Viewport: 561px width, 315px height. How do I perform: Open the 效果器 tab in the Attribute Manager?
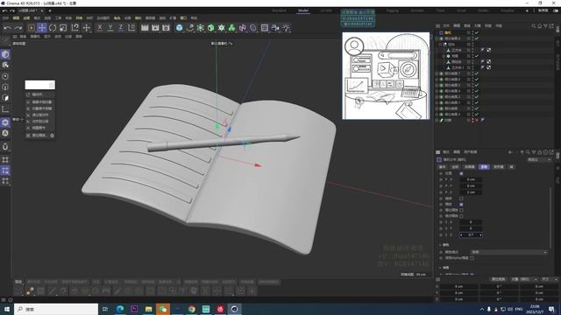point(470,167)
